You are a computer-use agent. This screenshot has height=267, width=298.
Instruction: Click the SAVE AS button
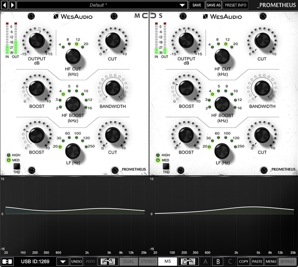[x=213, y=5]
